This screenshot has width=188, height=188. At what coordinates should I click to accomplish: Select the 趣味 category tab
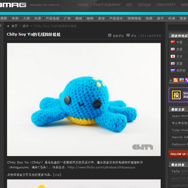point(90,18)
